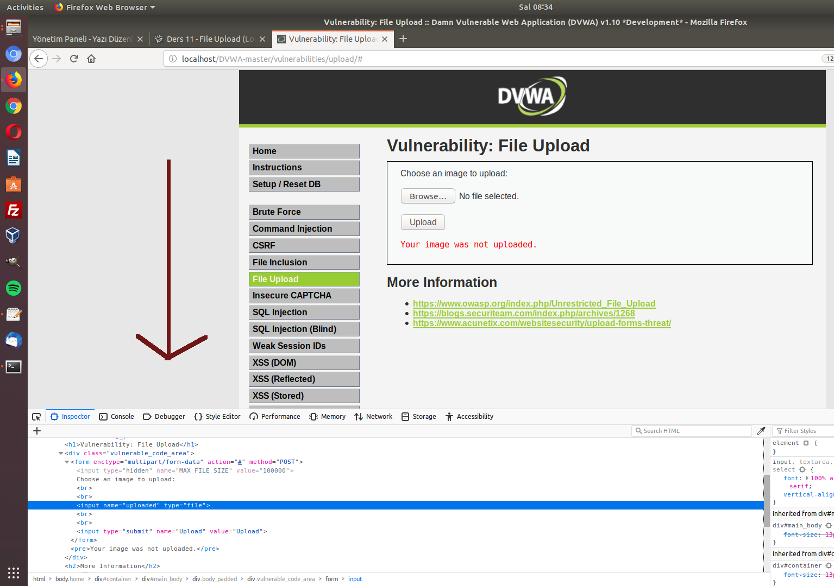Show applications grid in the dock

point(14,572)
